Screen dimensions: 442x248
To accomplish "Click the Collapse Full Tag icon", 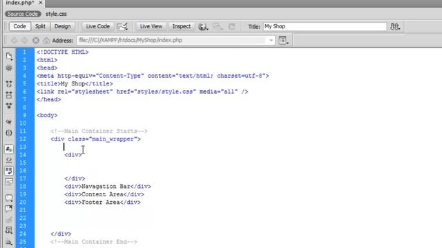I will pyautogui.click(x=9, y=84).
